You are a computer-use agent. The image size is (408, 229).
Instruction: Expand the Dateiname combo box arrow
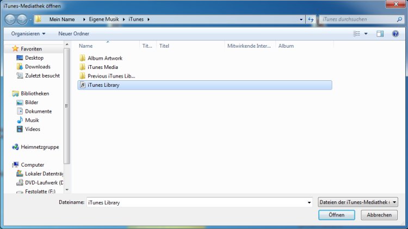[309, 202]
